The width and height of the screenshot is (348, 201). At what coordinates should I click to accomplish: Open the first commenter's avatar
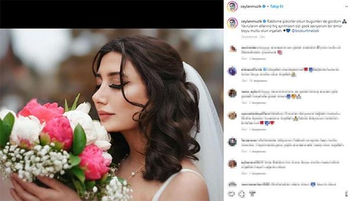coord(232,49)
